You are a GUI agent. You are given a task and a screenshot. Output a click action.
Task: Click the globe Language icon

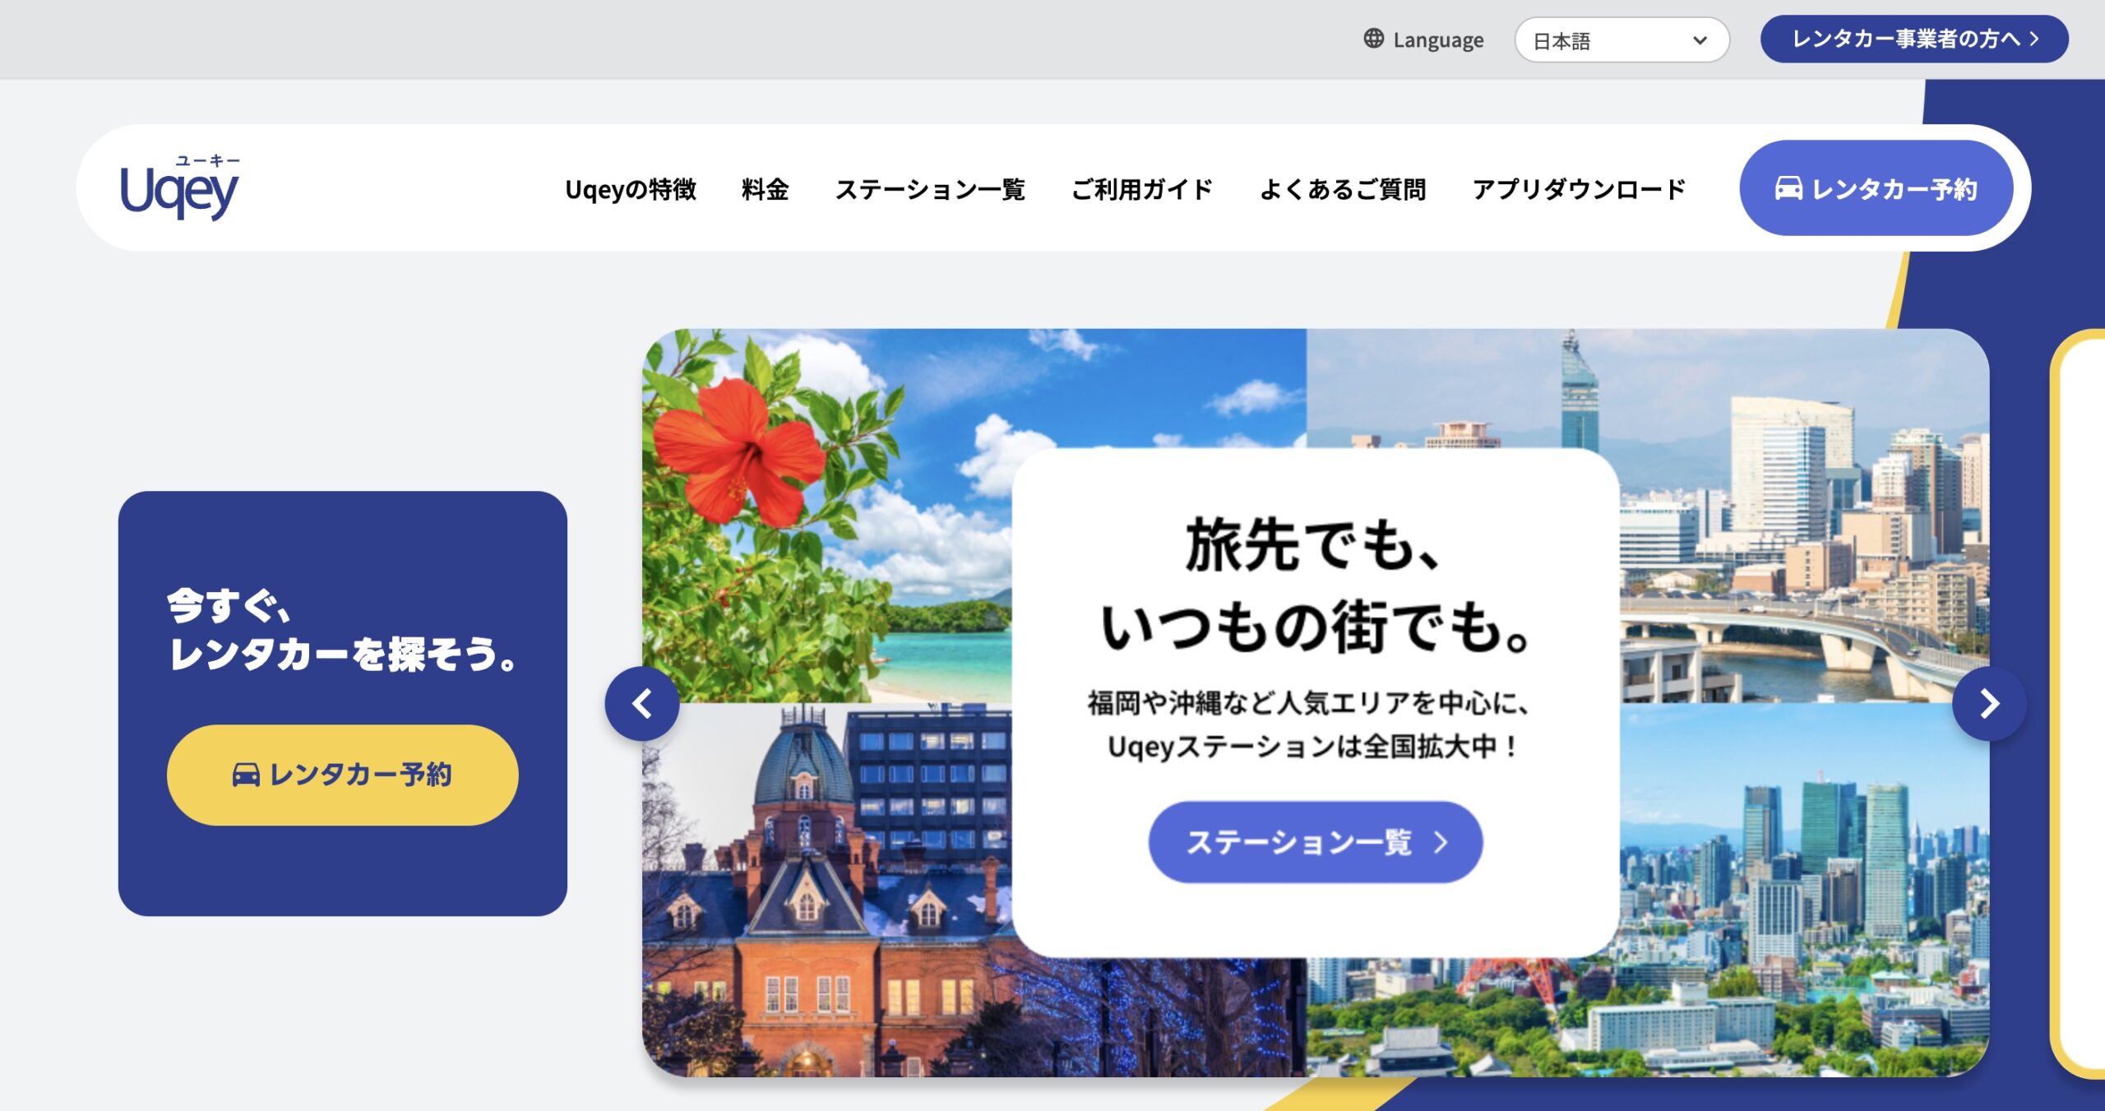tap(1373, 39)
